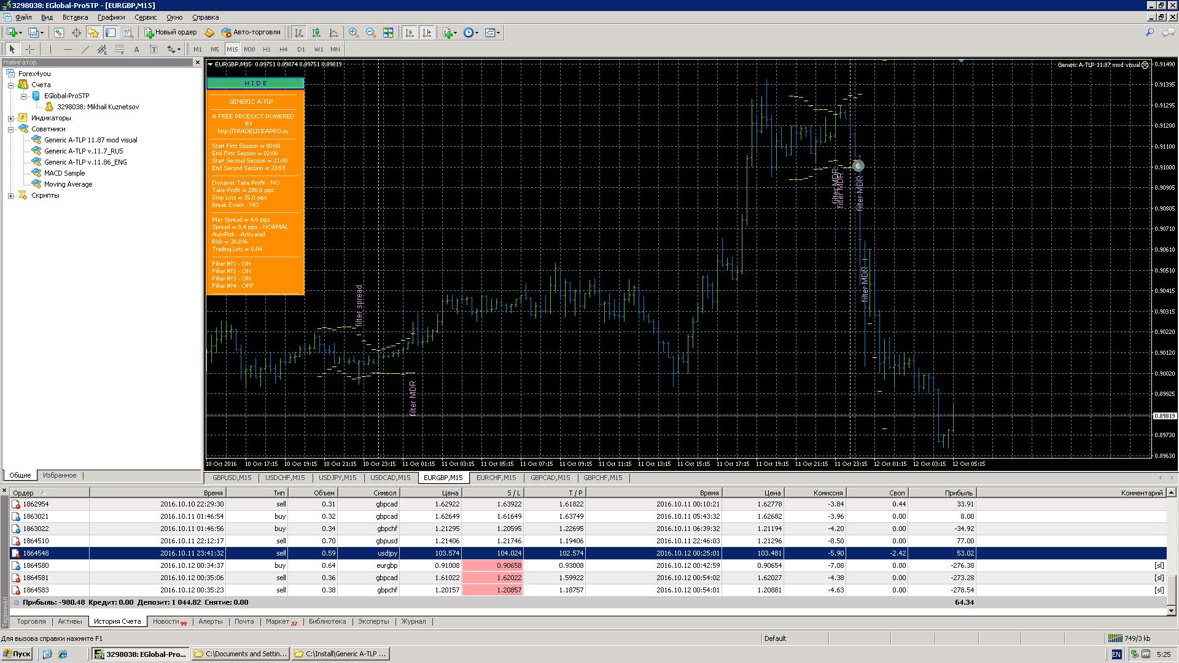Select MACD Sample expert advisor

pyautogui.click(x=64, y=173)
